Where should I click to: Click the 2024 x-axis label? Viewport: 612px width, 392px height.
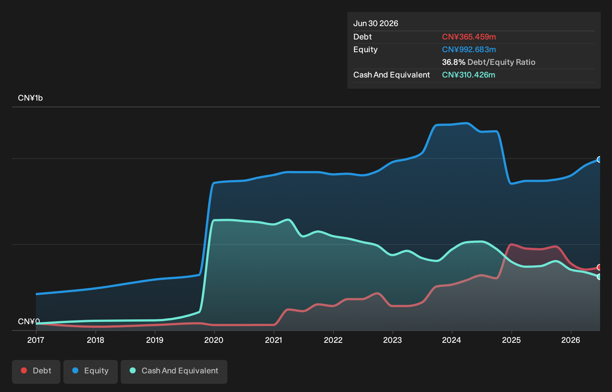(x=452, y=340)
